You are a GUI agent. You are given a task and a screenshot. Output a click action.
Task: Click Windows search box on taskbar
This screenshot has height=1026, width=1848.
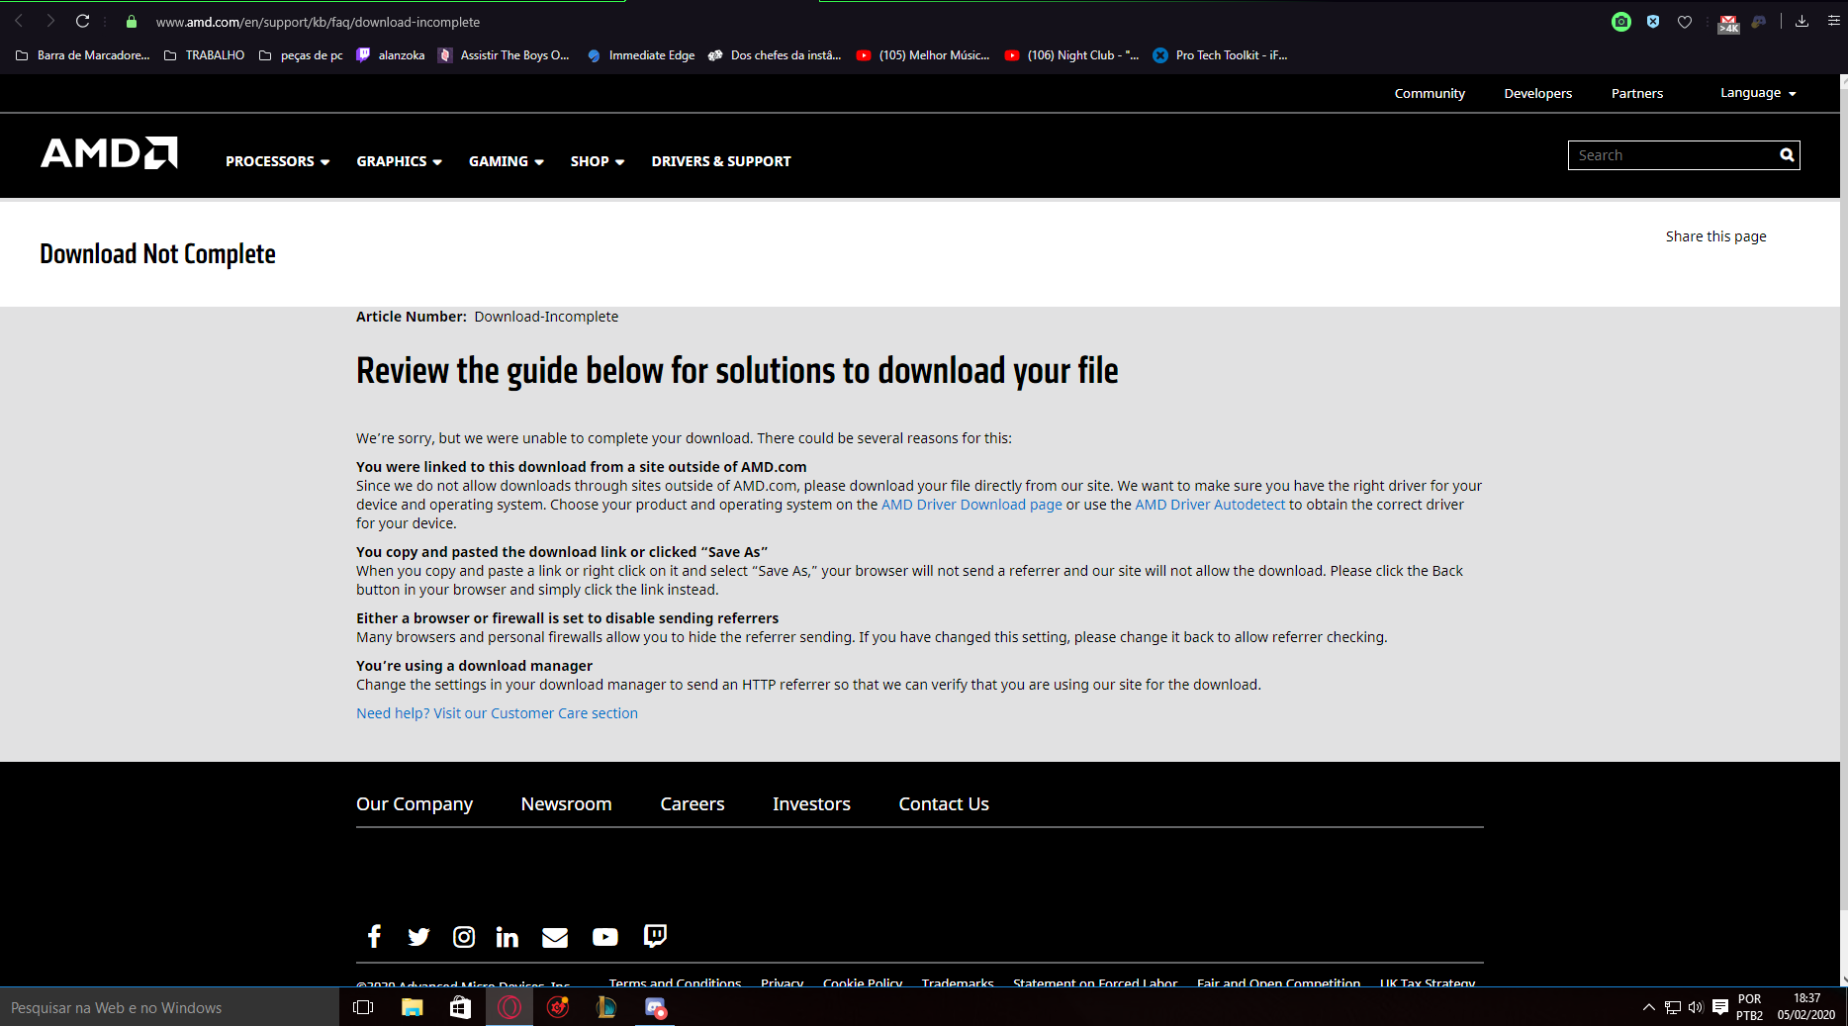169,1007
